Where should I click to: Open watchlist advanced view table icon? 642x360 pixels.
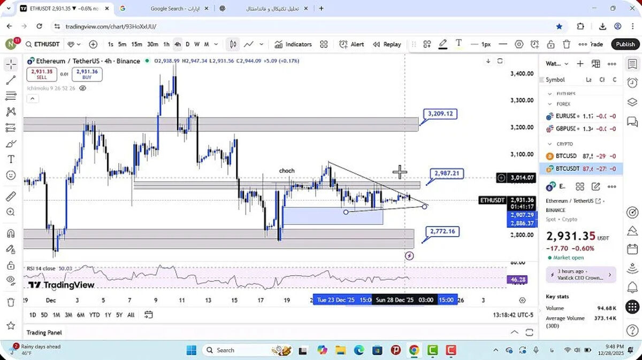tap(596, 64)
